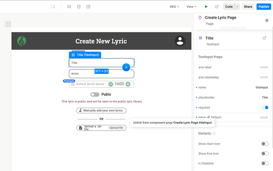Click the Share button
Image resolution: width=273 pixels, height=171 pixels.
click(248, 7)
